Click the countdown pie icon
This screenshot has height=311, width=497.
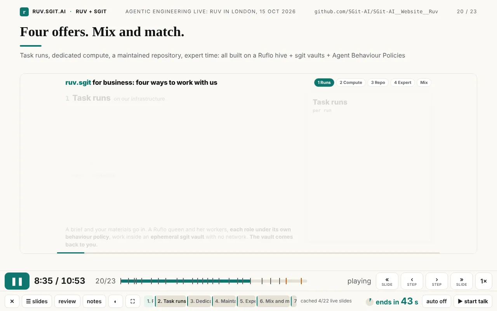pos(370,302)
